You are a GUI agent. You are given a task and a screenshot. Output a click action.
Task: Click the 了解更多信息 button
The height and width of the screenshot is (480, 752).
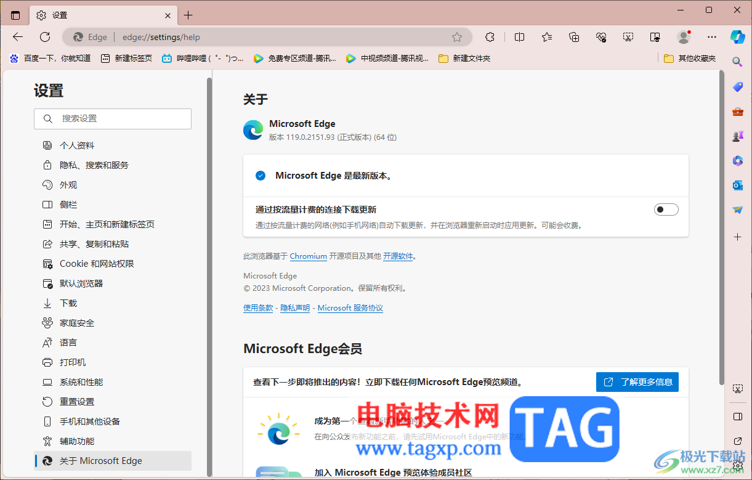[637, 381]
